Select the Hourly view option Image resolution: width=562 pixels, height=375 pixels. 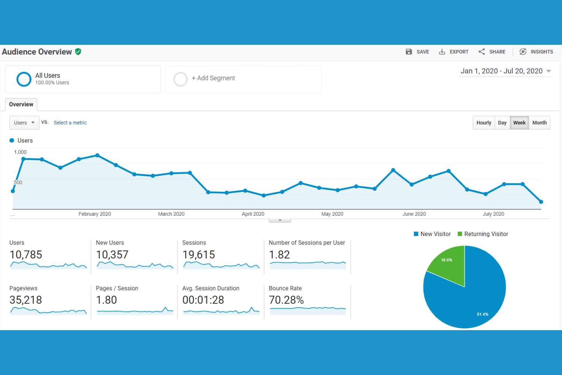(483, 122)
